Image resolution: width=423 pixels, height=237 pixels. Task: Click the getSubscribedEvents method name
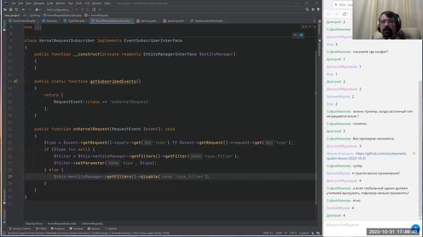(113, 81)
